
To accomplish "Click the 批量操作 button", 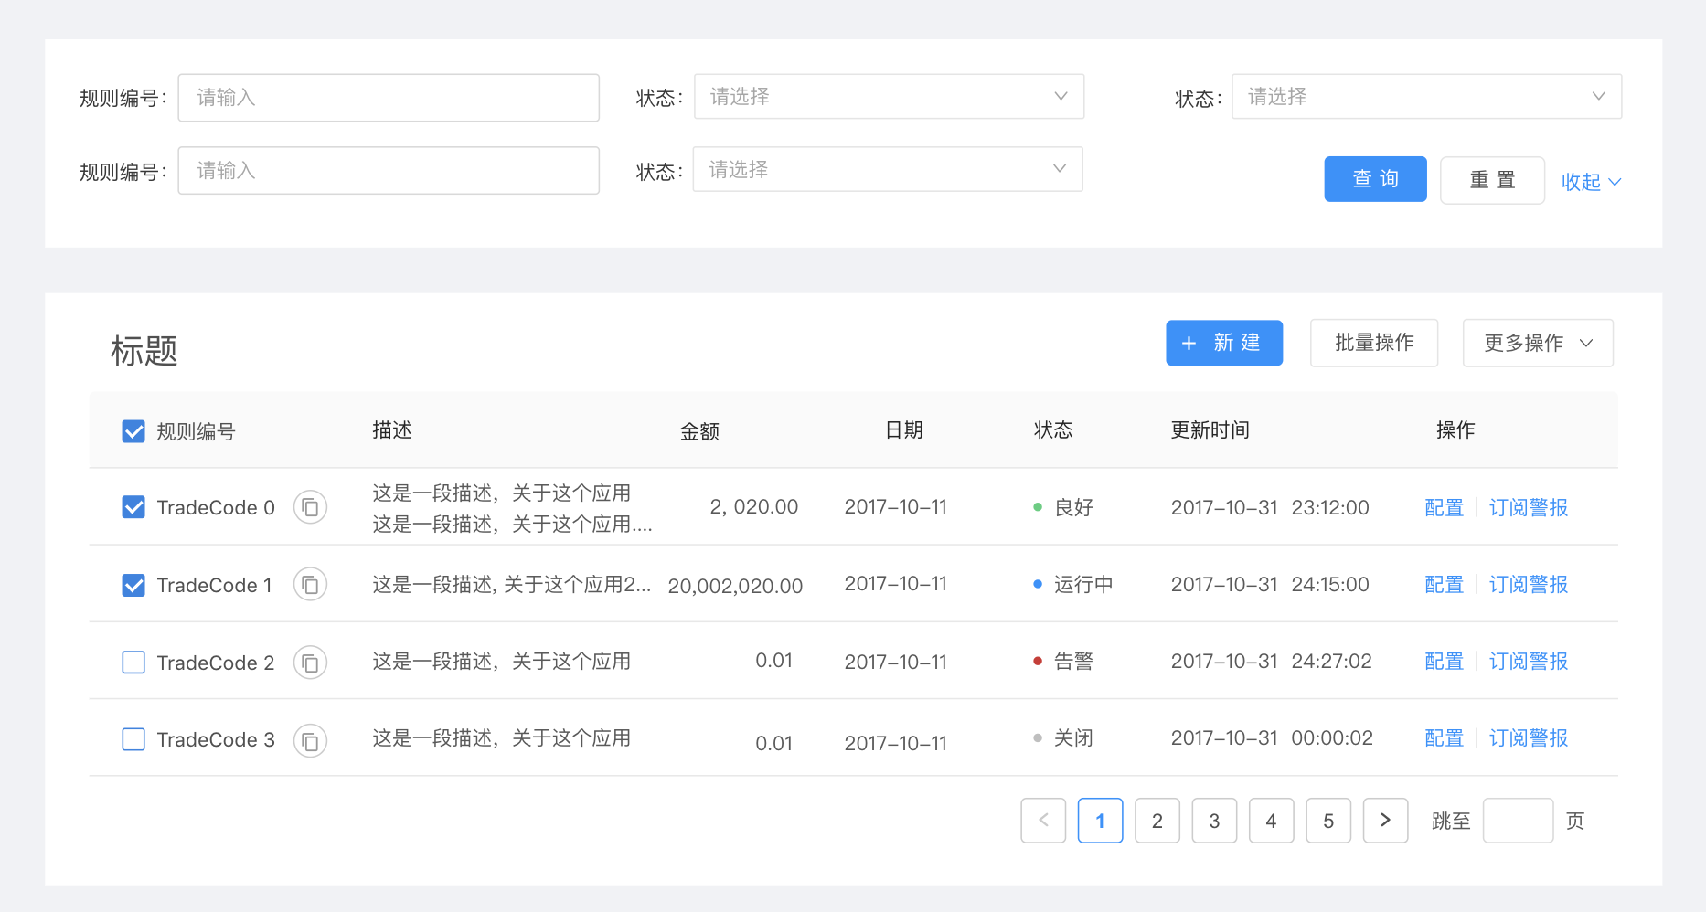I will point(1374,343).
